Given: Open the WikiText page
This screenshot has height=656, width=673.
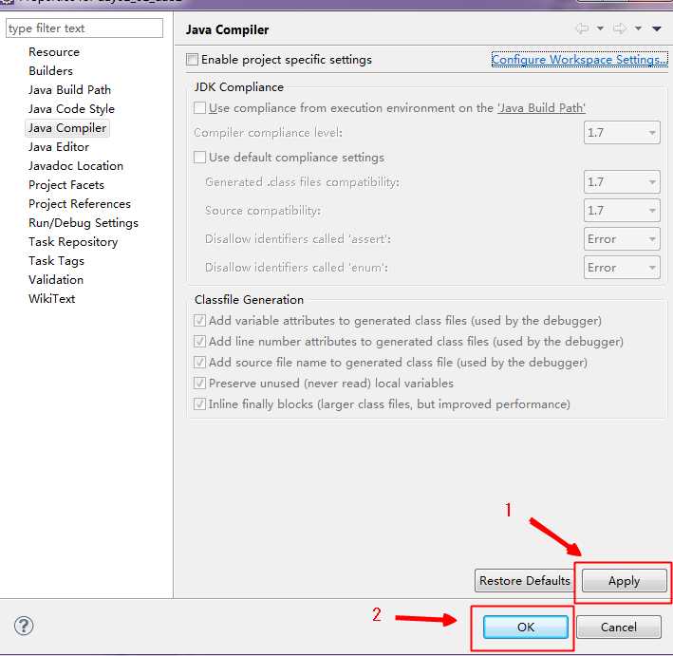Looking at the screenshot, I should pos(51,299).
